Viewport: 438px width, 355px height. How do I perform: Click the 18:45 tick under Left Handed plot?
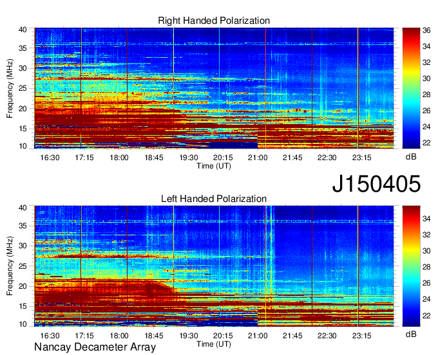pyautogui.click(x=154, y=336)
